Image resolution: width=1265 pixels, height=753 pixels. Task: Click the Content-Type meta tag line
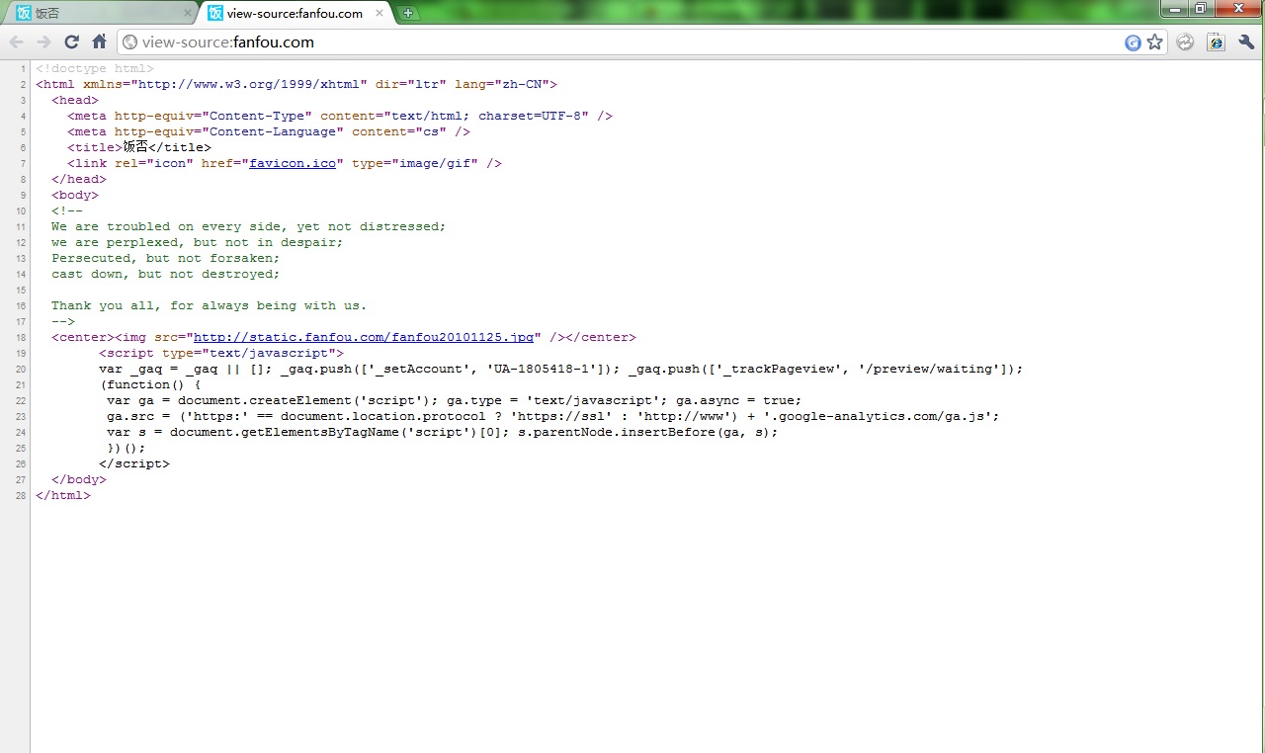[340, 116]
